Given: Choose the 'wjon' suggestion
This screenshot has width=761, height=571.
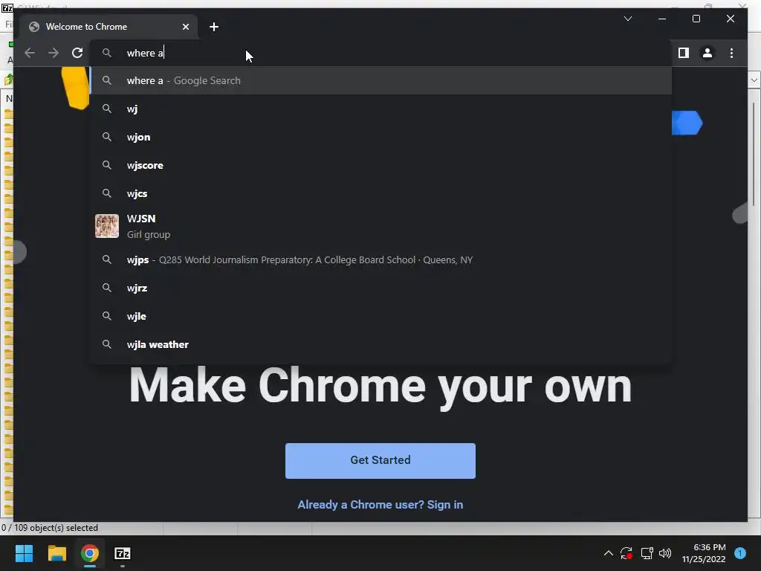Looking at the screenshot, I should 381,137.
